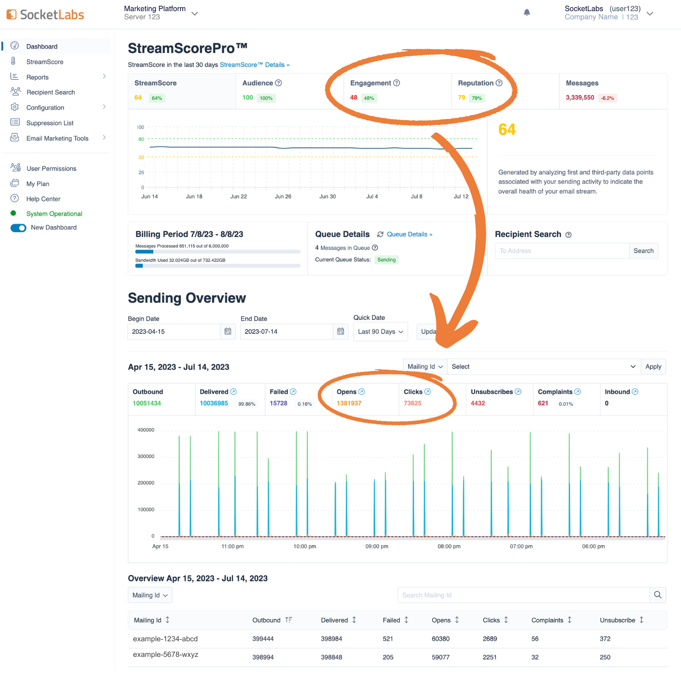Click the Email Marketing Tools icon
The image size is (681, 689).
15,137
